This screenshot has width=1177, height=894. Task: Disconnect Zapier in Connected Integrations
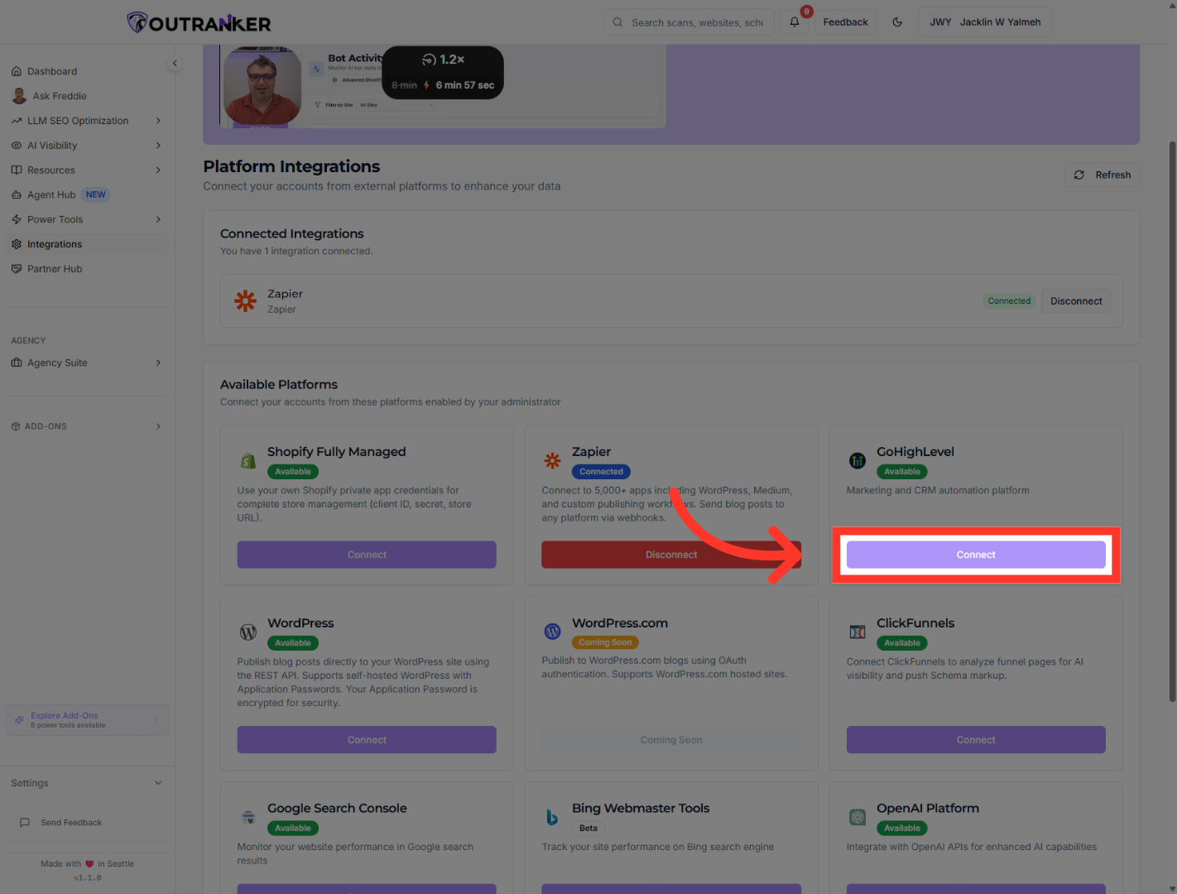1076,301
